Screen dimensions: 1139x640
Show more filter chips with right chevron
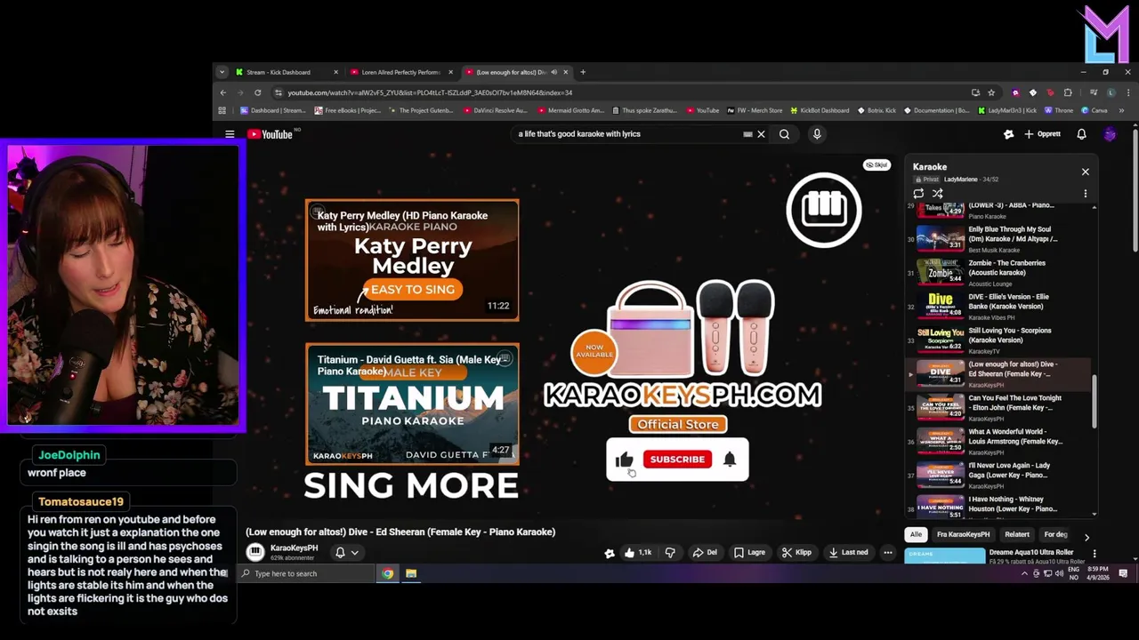pos(1086,536)
